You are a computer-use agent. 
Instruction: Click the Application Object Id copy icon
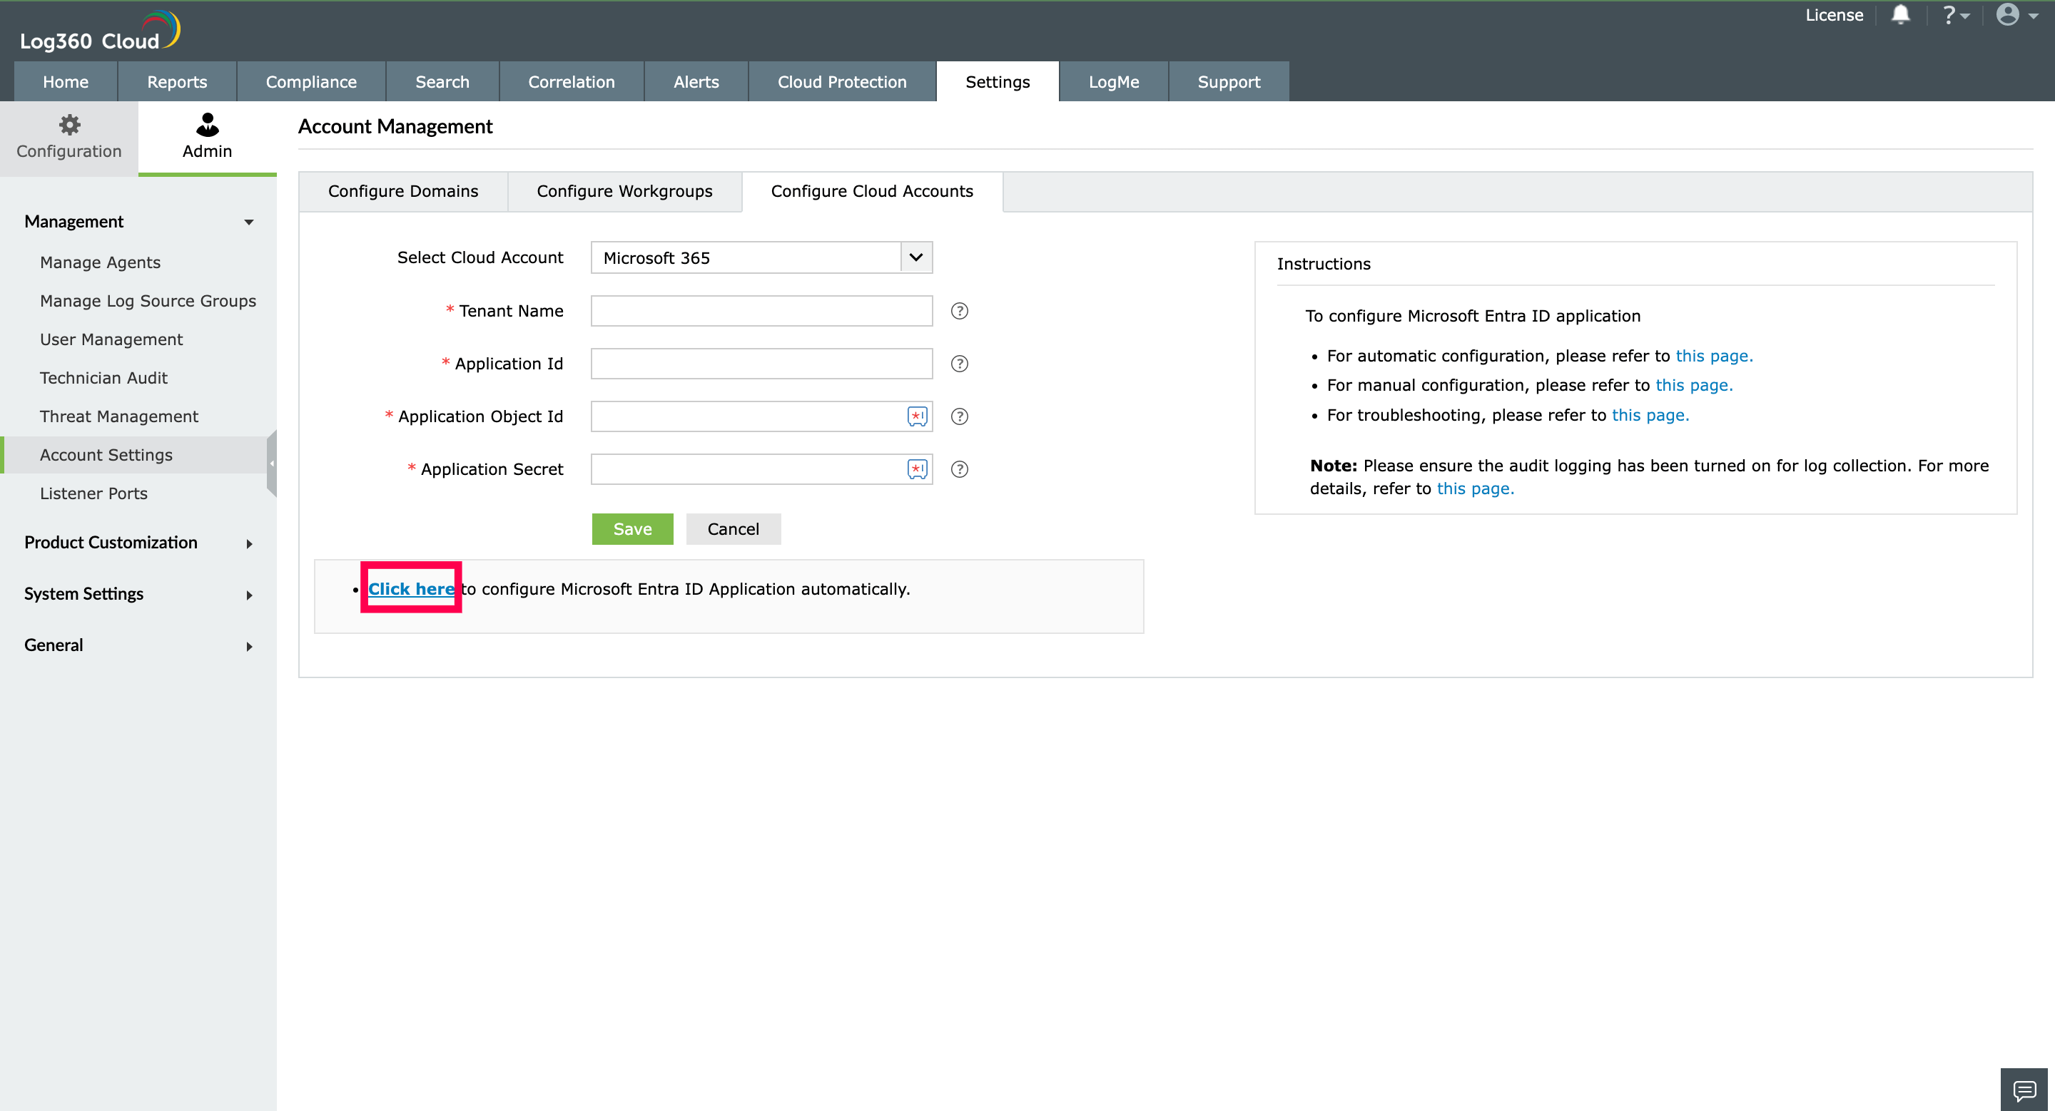918,416
